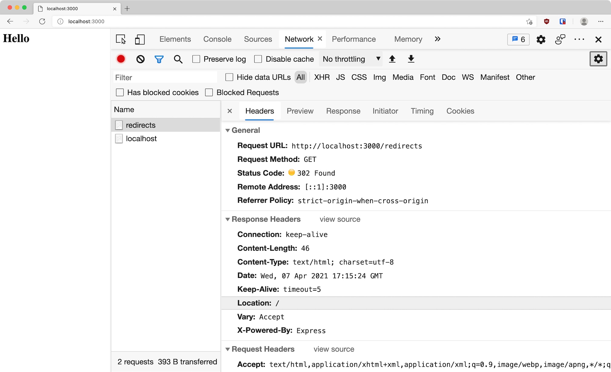Open the Timing tab
The height and width of the screenshot is (372, 611).
(422, 111)
